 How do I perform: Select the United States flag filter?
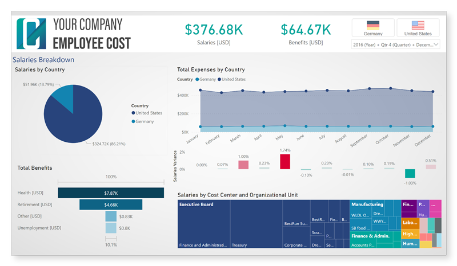pyautogui.click(x=418, y=27)
